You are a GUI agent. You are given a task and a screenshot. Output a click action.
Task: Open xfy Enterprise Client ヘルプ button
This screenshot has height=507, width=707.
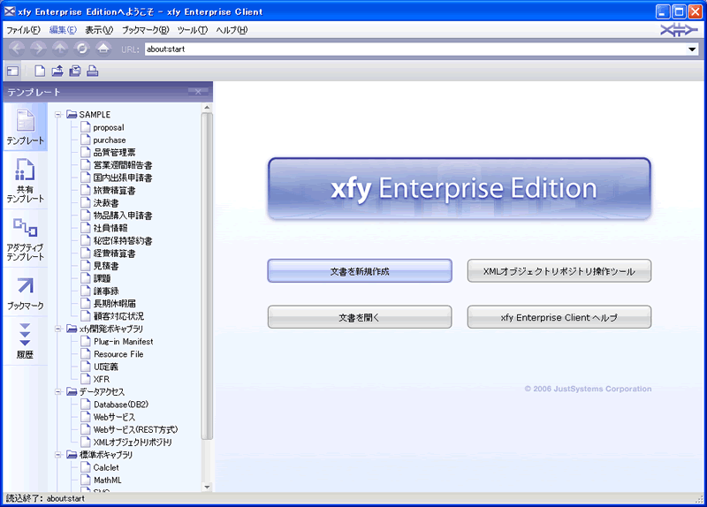click(559, 317)
